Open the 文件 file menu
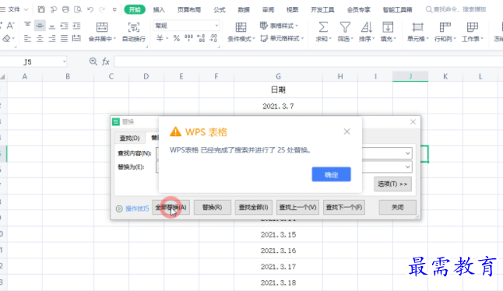503x291 pixels. tap(15, 9)
